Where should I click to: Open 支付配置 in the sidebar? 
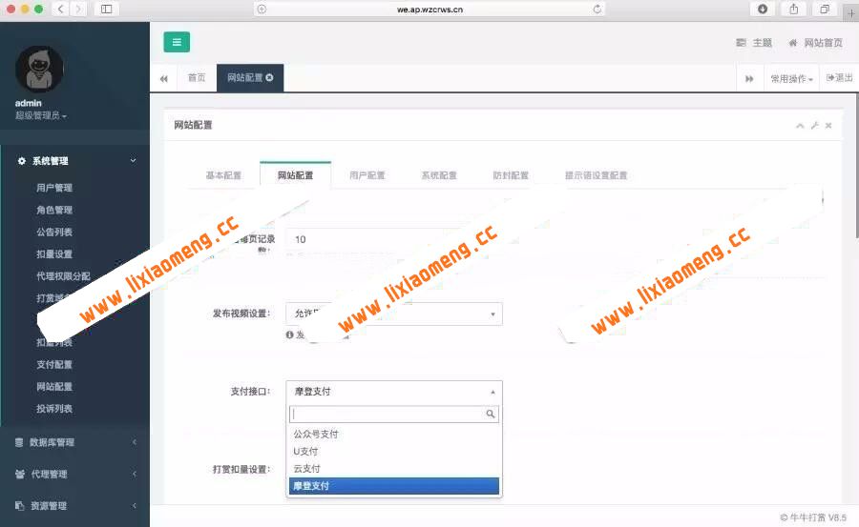point(54,364)
